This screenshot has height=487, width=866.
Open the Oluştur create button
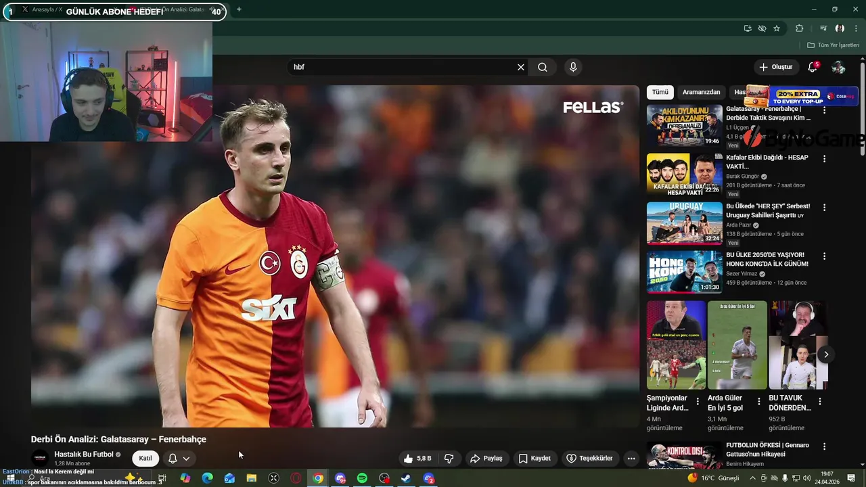[x=775, y=67]
